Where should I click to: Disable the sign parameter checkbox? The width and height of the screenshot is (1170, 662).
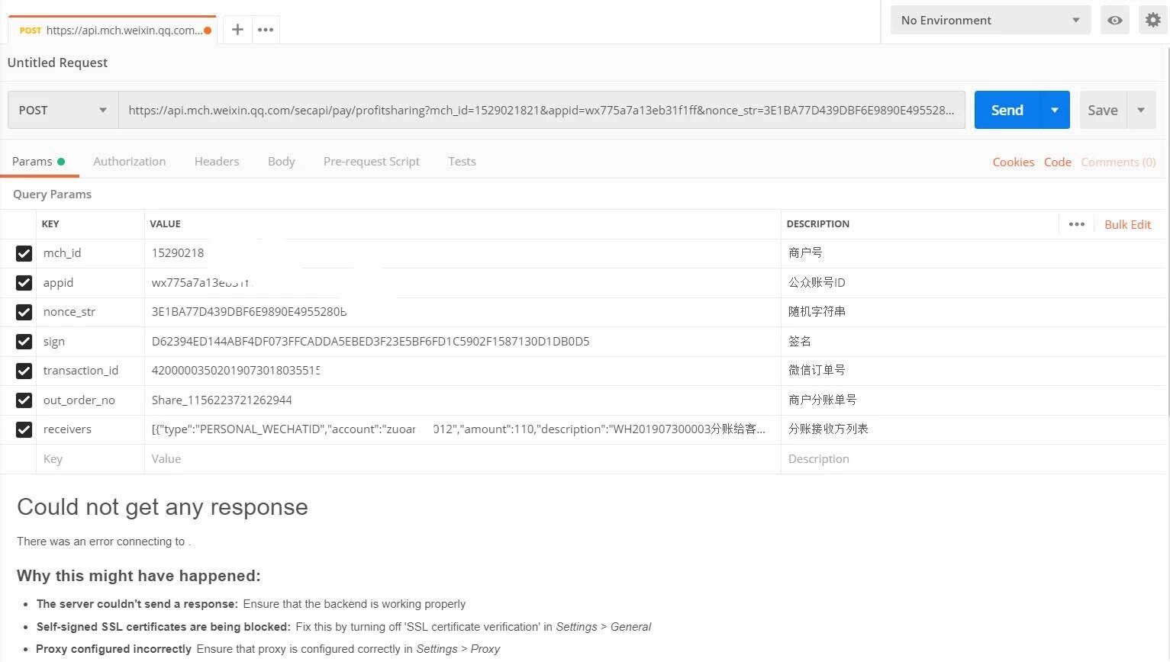point(24,342)
